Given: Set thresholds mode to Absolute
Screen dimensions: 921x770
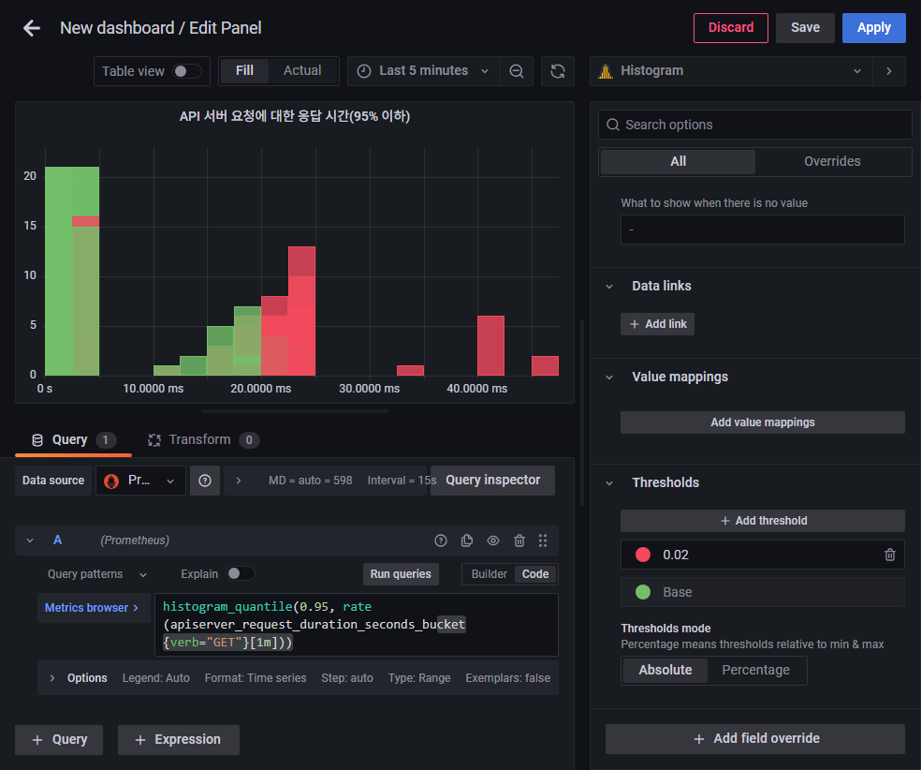Looking at the screenshot, I should coord(665,670).
